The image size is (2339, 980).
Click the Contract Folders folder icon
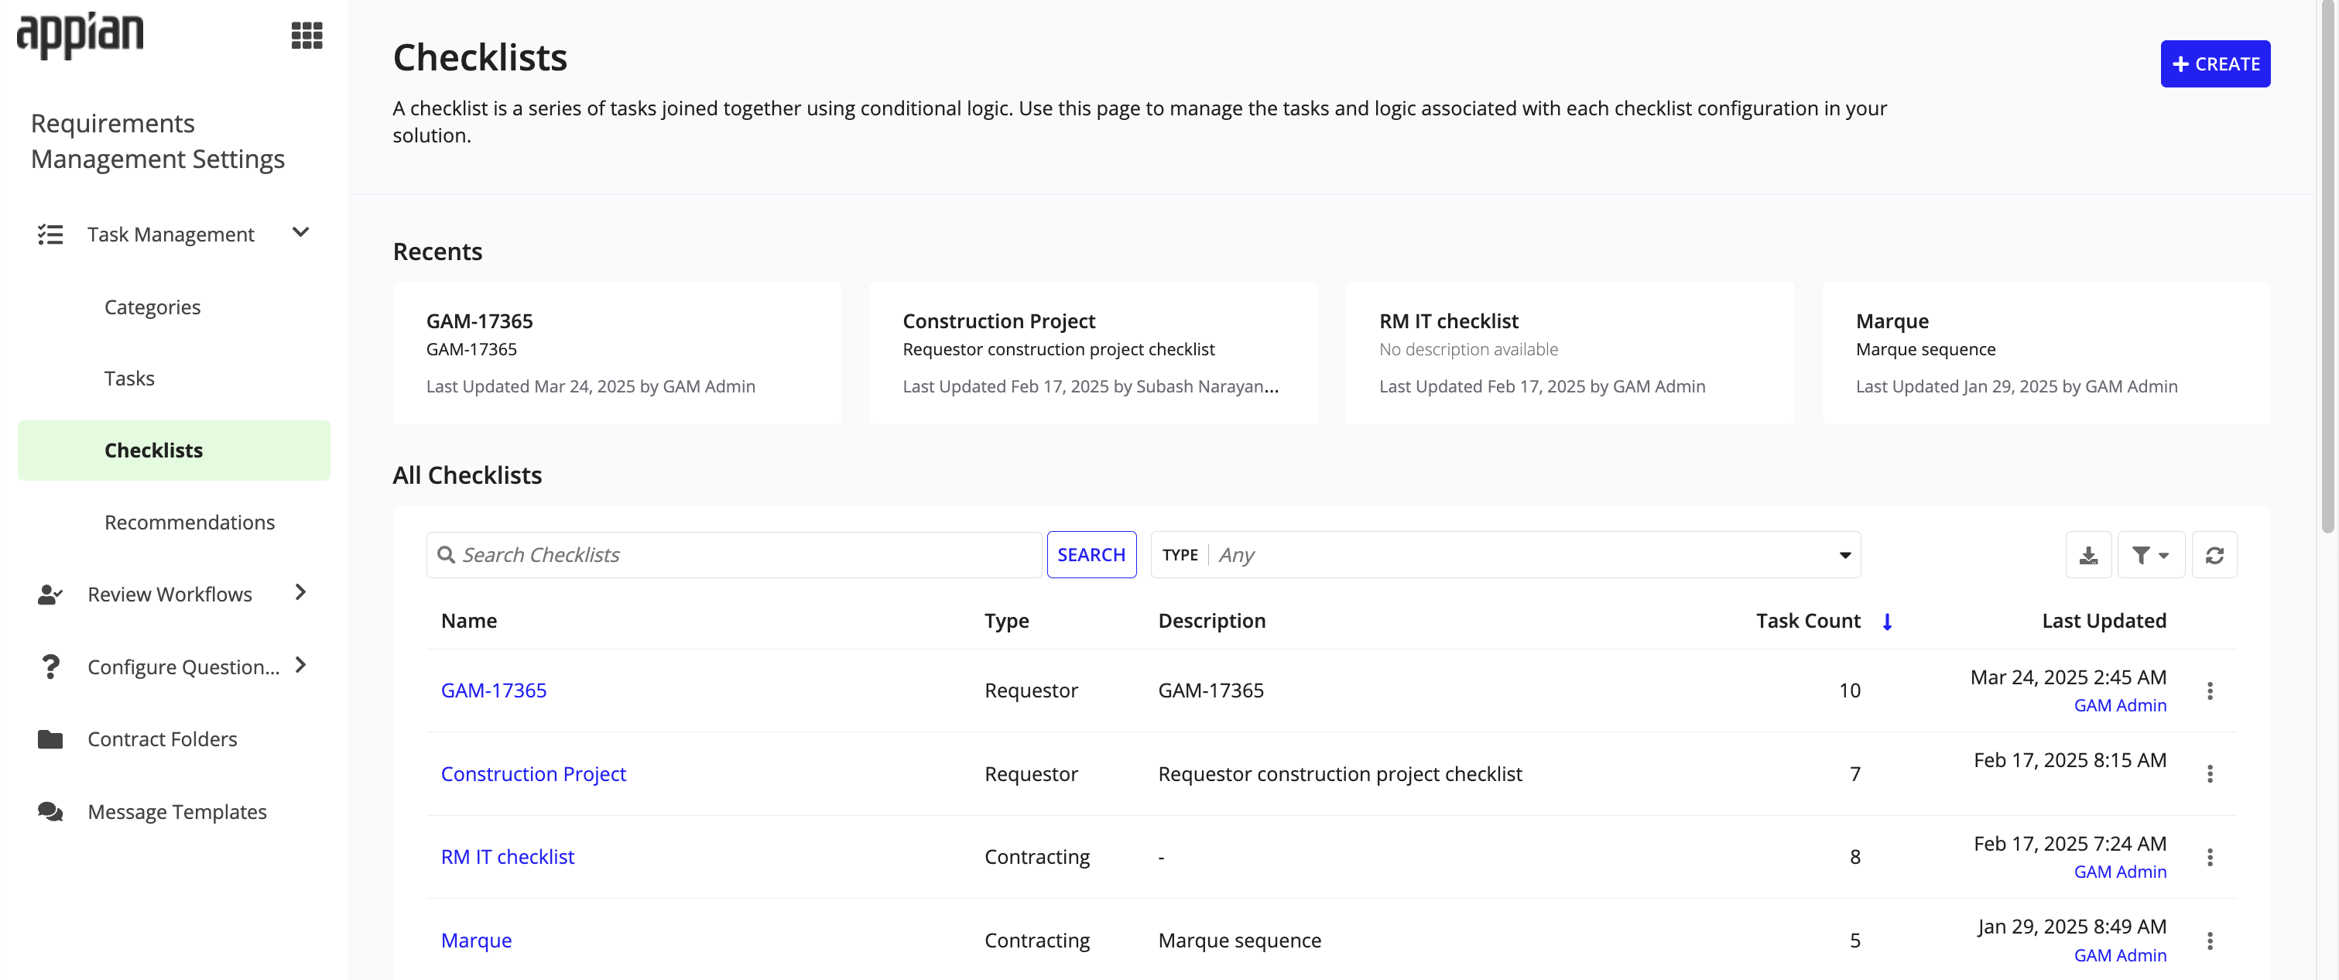pyautogui.click(x=50, y=739)
